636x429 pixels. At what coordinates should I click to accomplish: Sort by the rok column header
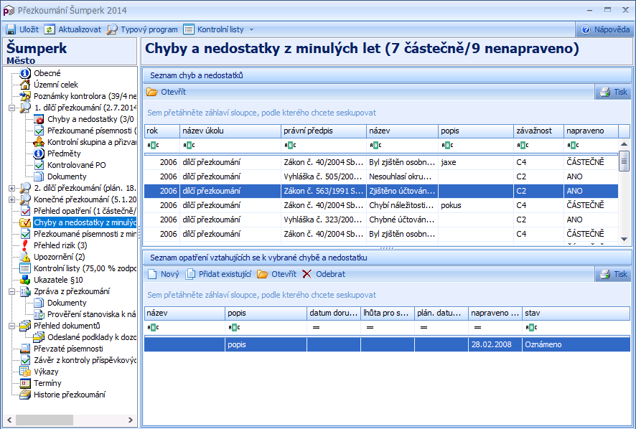coord(162,131)
